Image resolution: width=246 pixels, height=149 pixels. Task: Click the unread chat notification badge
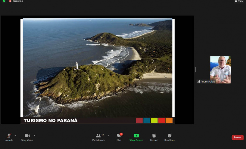[x=121, y=134]
